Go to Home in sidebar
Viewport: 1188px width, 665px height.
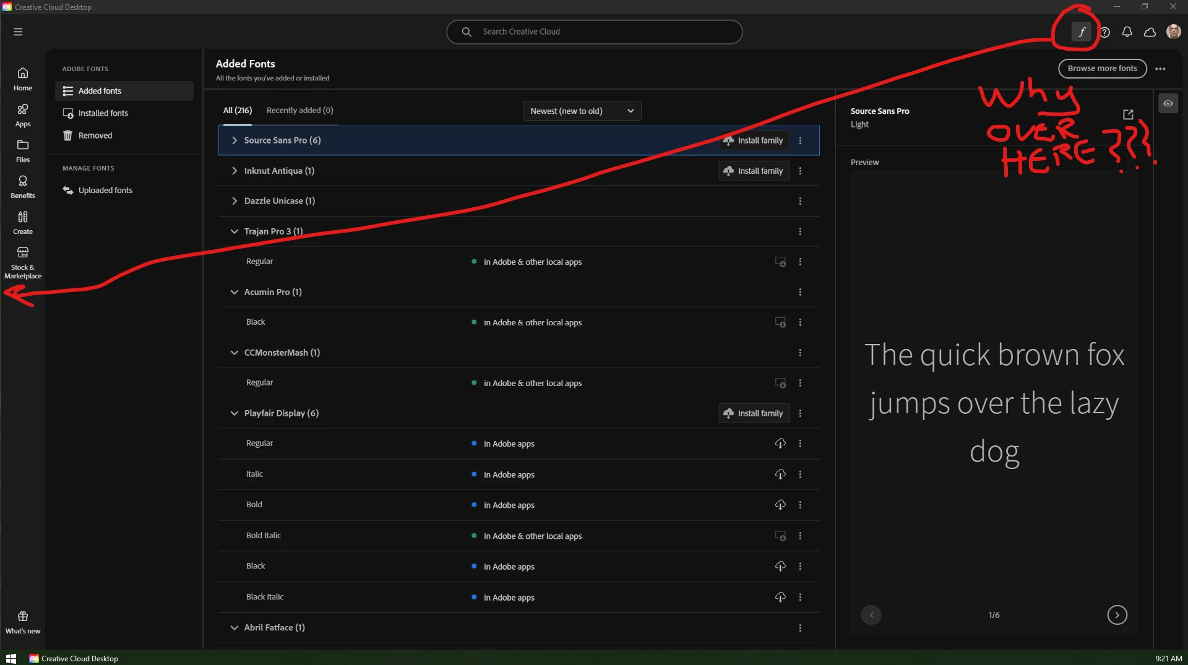click(x=23, y=79)
